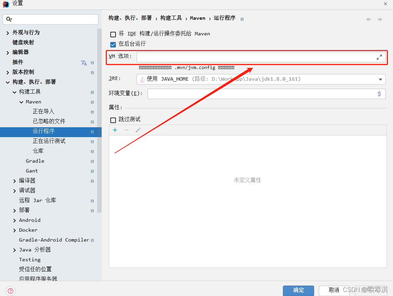Click the translate icon next to 插件

(x=84, y=63)
